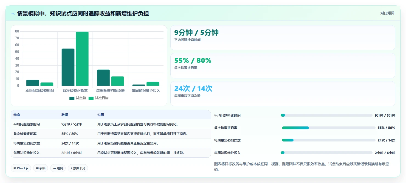Click the 维度 column header
Screen dimensions: 406x183
click(x=17, y=115)
